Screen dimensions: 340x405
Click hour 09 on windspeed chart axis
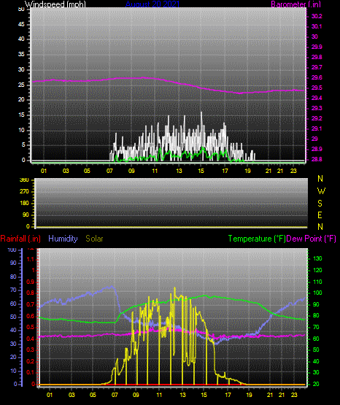[131, 171]
